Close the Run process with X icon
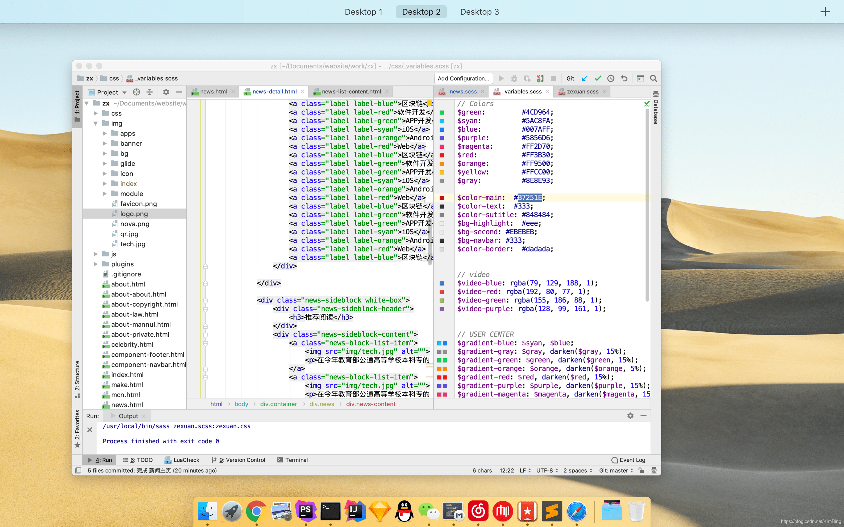 90,430
